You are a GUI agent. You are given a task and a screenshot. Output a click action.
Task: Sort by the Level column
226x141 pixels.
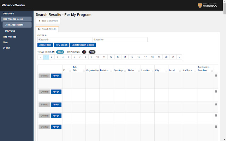pyautogui.click(x=180, y=70)
